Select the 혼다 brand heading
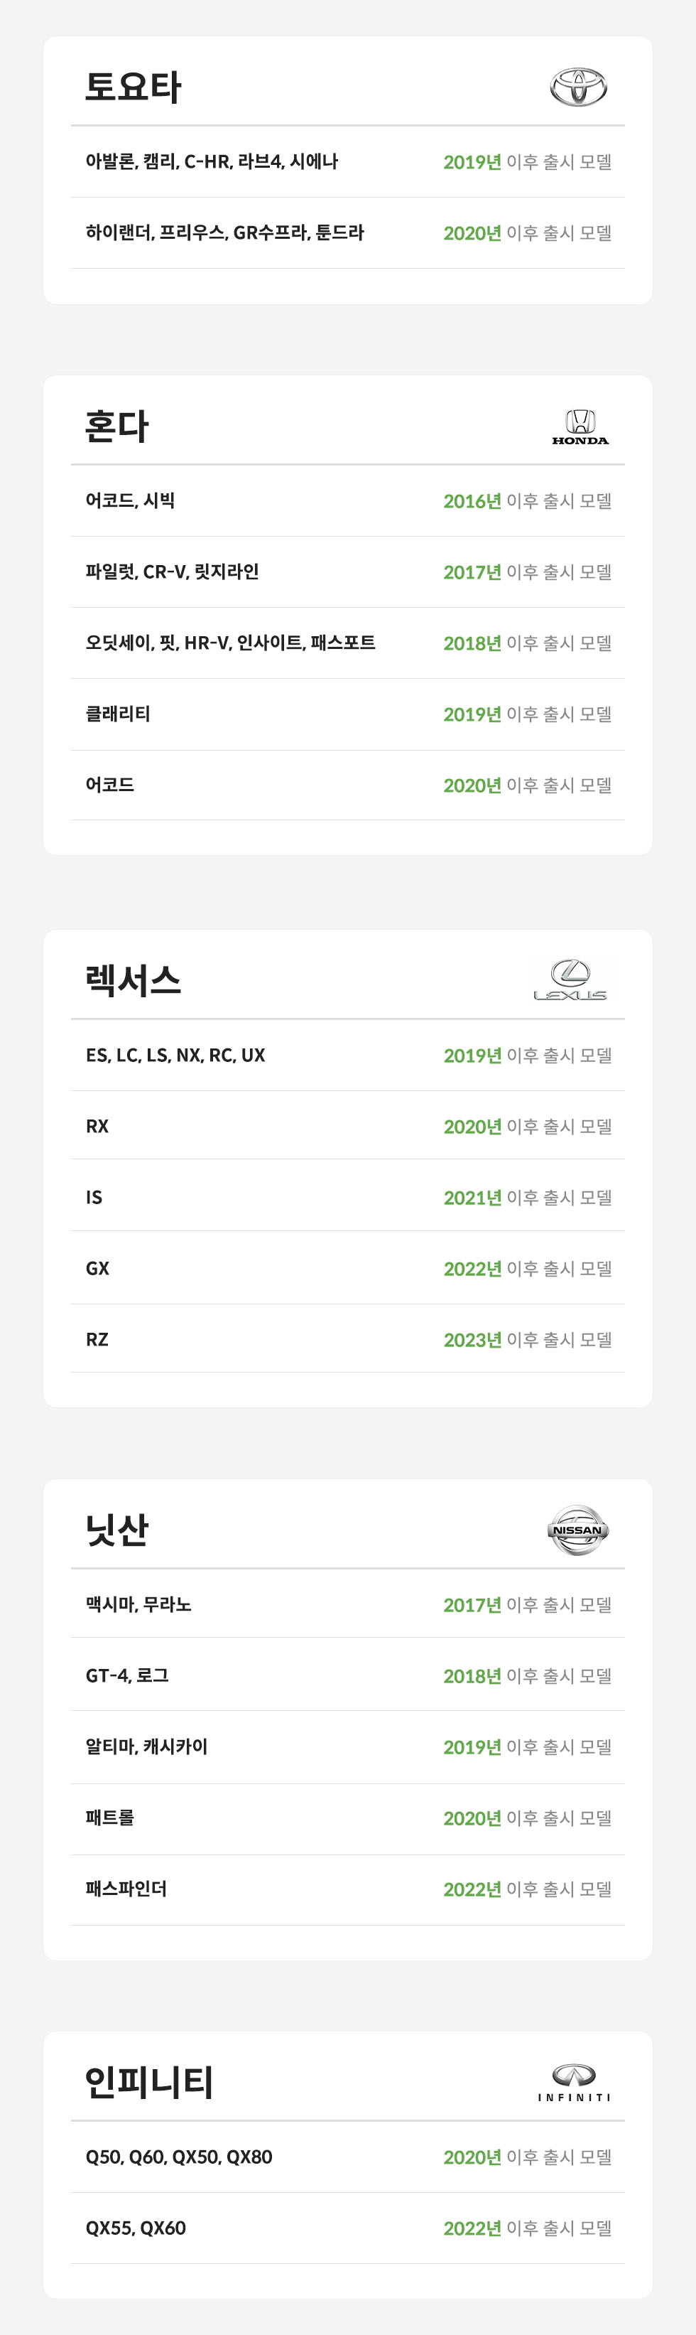This screenshot has width=696, height=2335. (x=117, y=427)
